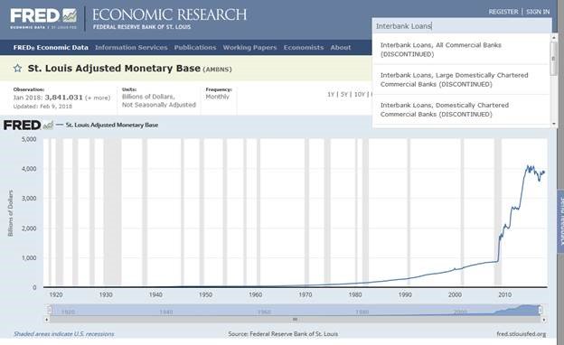Screen dimensions: 564x345
Task: Click 'Source: Federal Reserve Bank of St. Louis'
Action: (283, 334)
